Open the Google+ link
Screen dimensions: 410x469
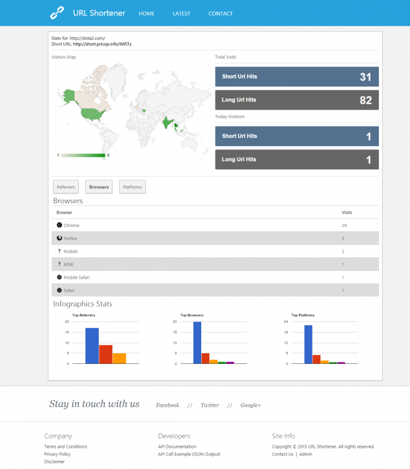(x=250, y=406)
